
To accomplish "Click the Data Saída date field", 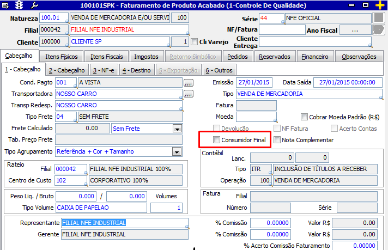I will [348, 83].
